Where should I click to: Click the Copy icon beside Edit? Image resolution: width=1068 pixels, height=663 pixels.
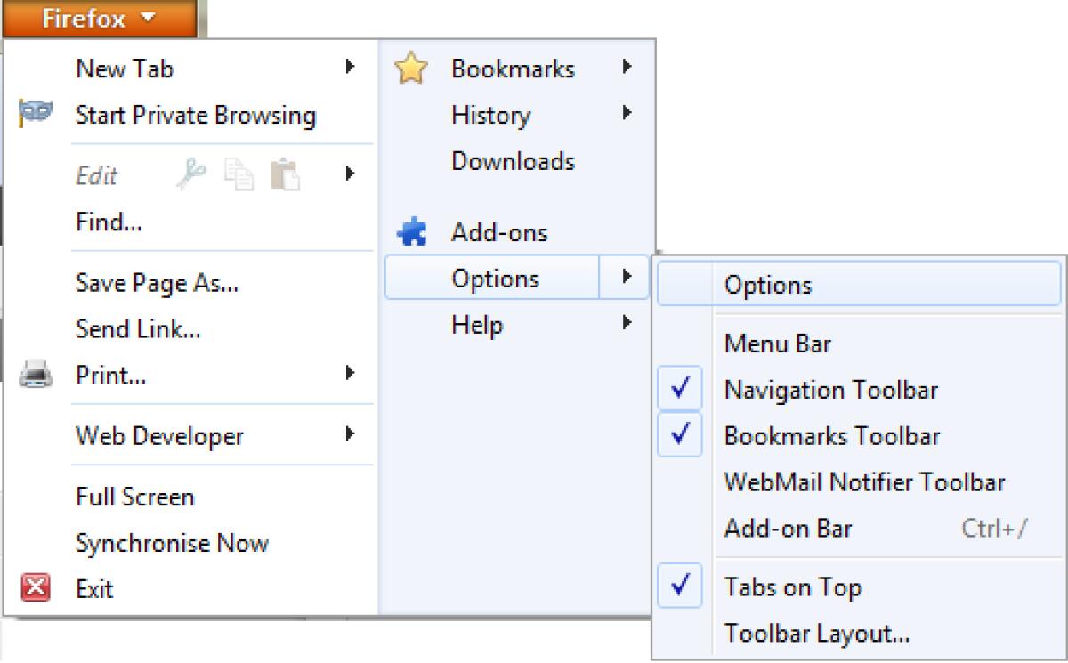(239, 175)
